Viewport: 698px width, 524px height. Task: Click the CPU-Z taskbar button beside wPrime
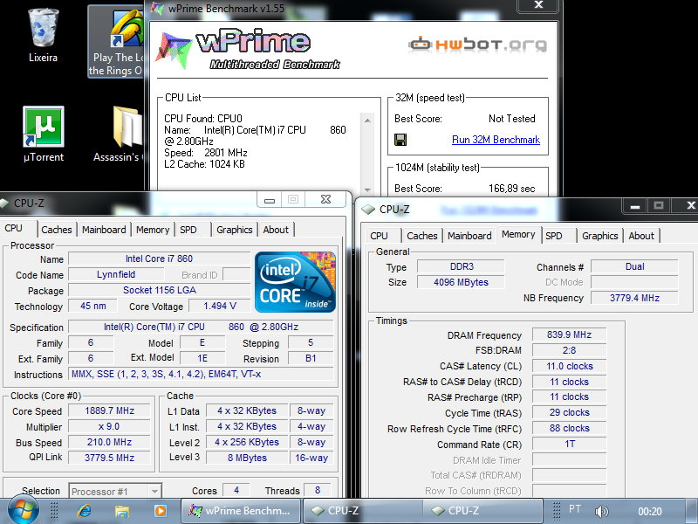click(x=363, y=511)
